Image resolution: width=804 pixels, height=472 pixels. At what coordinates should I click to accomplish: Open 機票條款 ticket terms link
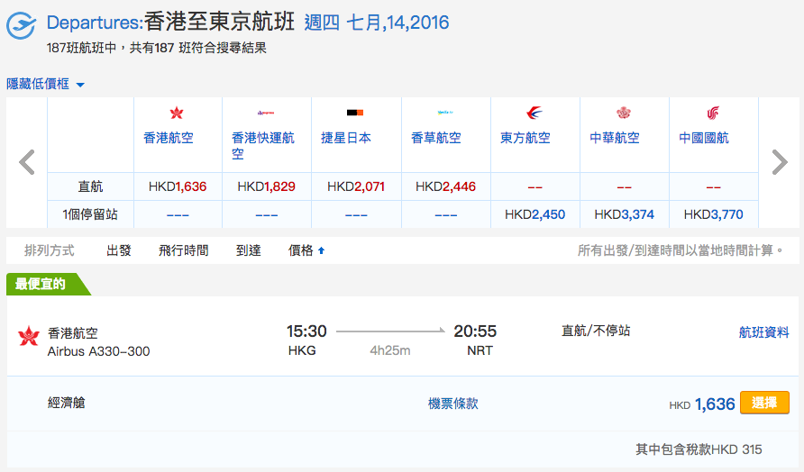pos(453,404)
